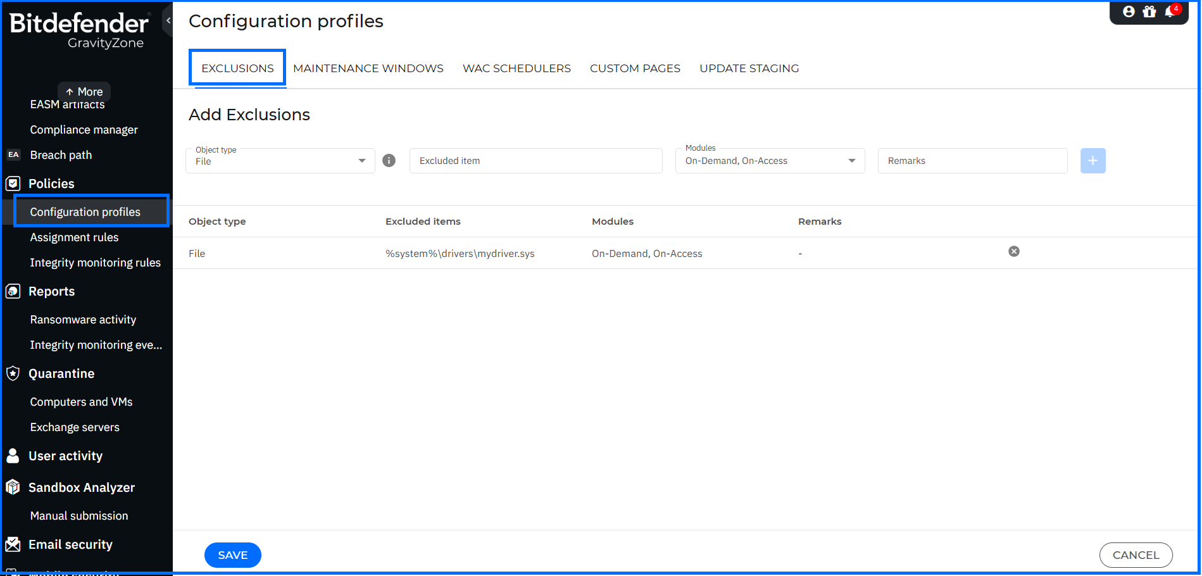The height and width of the screenshot is (576, 1202).
Task: Open Compliance manager in sidebar
Action: (84, 130)
